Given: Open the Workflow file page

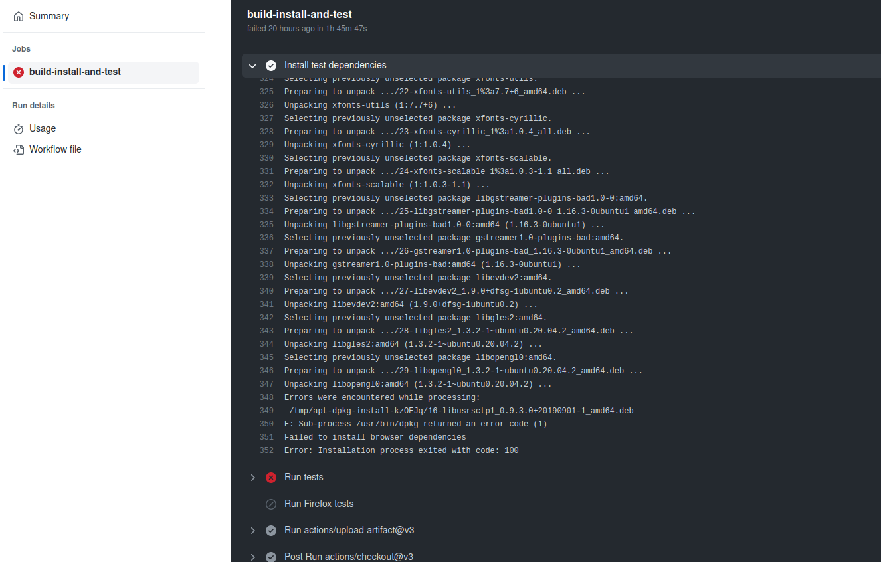Looking at the screenshot, I should 55,149.
